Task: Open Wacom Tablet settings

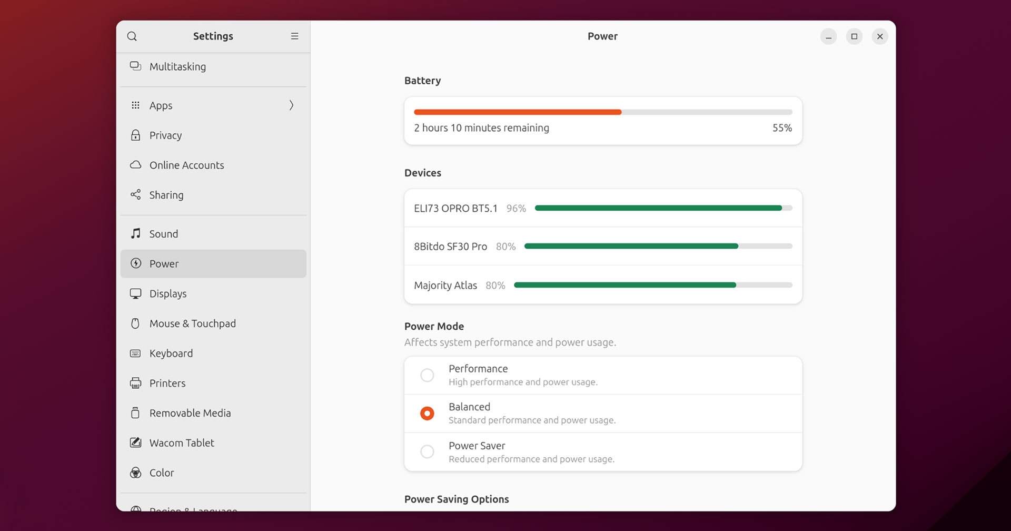Action: pyautogui.click(x=213, y=443)
